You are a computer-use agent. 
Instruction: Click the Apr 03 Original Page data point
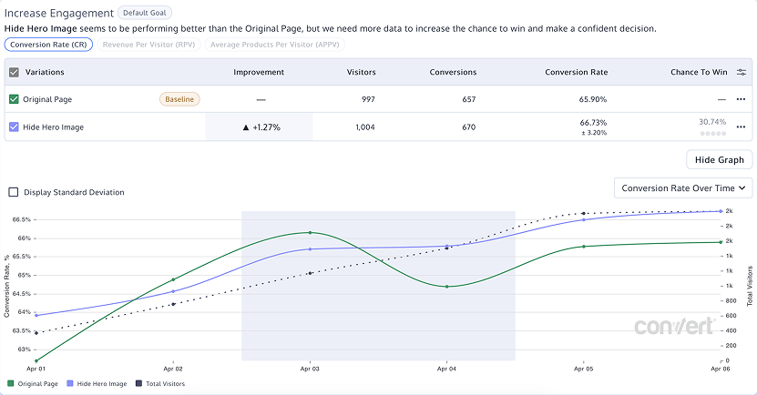310,233
